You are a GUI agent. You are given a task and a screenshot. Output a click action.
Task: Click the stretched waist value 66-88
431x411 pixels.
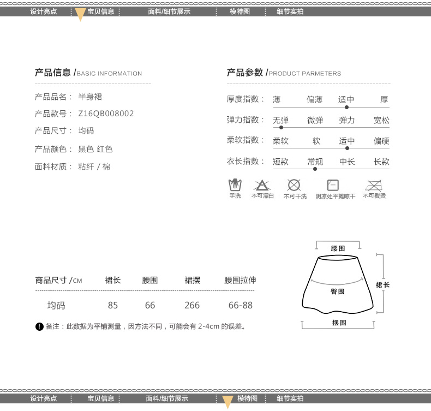241,305
